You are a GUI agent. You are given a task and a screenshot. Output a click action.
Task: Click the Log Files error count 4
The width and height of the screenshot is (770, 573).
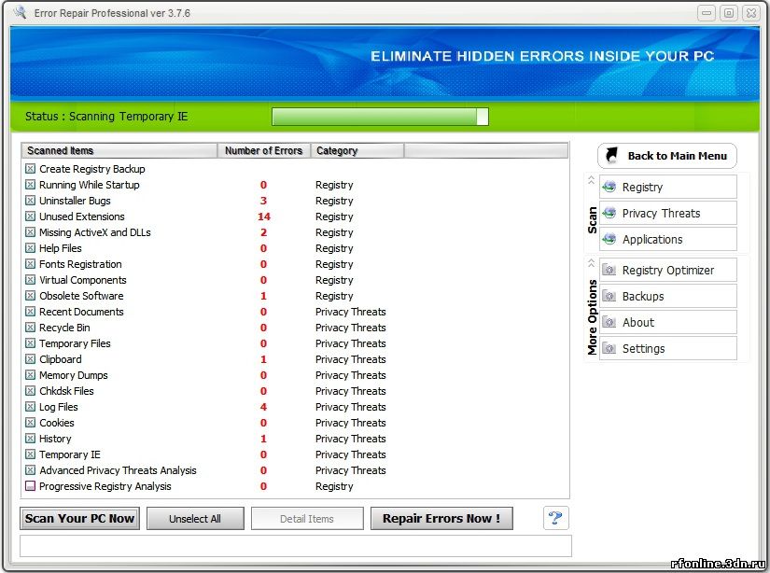coord(263,407)
